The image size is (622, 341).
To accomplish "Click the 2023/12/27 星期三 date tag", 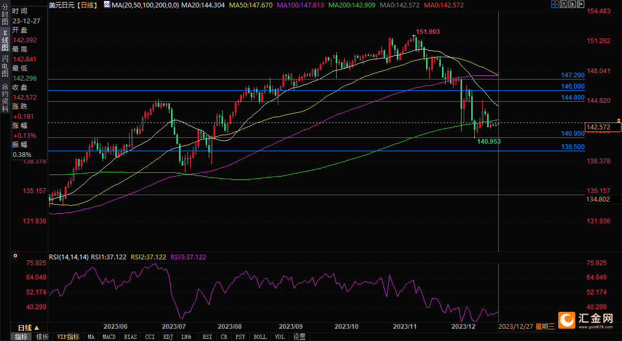I will (x=526, y=326).
